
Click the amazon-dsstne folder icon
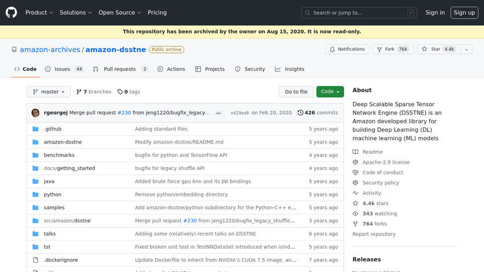click(x=36, y=142)
